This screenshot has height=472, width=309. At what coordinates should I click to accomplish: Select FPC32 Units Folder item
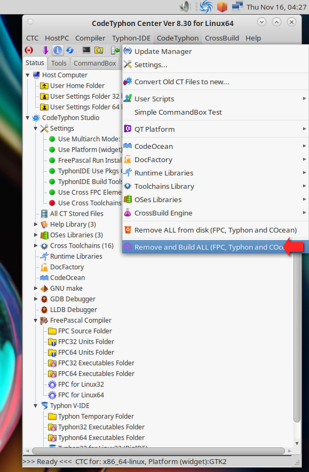pos(81,342)
